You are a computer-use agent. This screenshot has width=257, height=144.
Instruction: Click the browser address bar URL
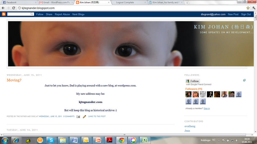39,8
